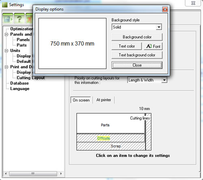Click the highlighted Offcuts label in preview

pos(104,138)
